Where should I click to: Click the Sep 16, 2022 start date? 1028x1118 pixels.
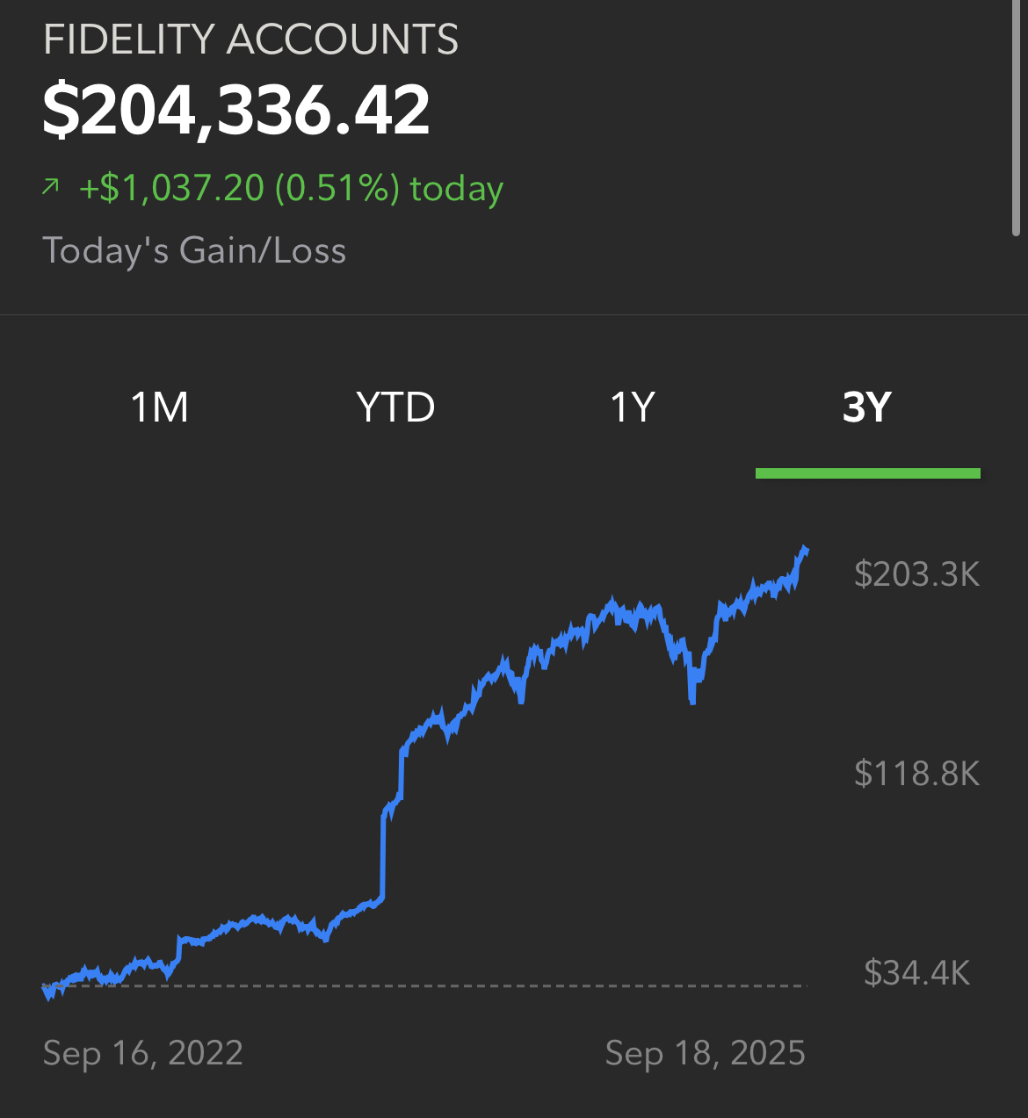click(142, 1052)
